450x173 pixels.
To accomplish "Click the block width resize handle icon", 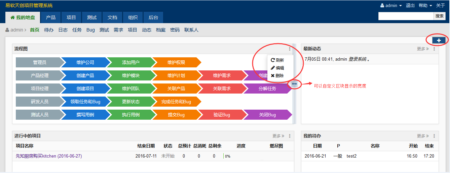I will click(x=295, y=84).
